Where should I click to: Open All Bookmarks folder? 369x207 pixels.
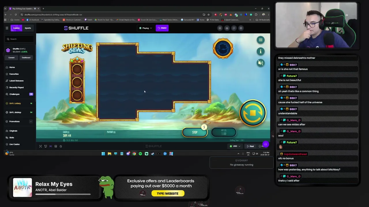click(263, 20)
